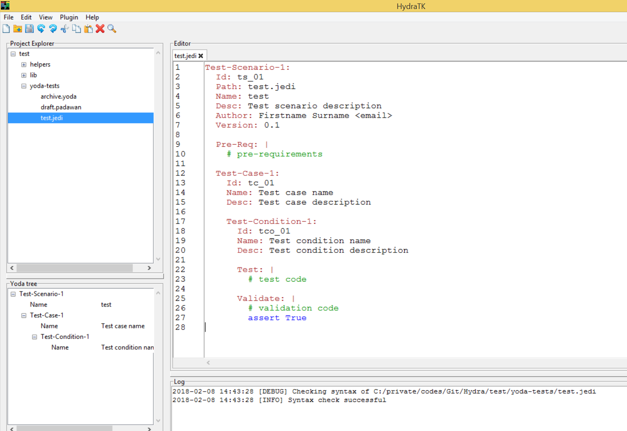Click Project Explorer scroll up arrow
This screenshot has width=627, height=431.
pyautogui.click(x=158, y=53)
